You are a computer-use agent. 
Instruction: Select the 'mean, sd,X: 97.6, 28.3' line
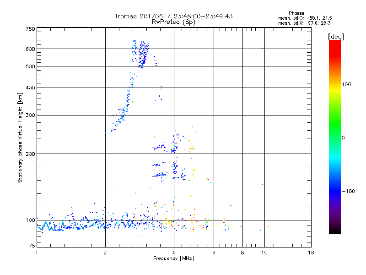coord(304,23)
